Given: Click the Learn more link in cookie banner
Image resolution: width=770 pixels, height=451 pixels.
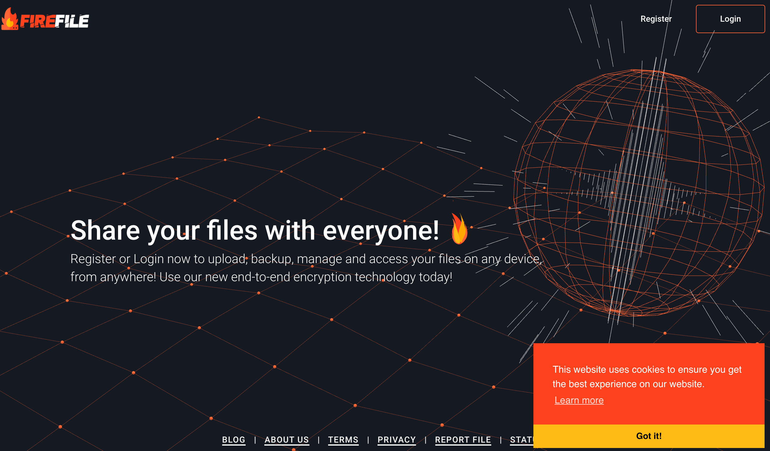Looking at the screenshot, I should click(579, 400).
